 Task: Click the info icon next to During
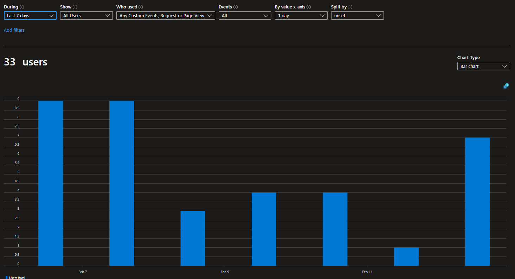pyautogui.click(x=22, y=7)
